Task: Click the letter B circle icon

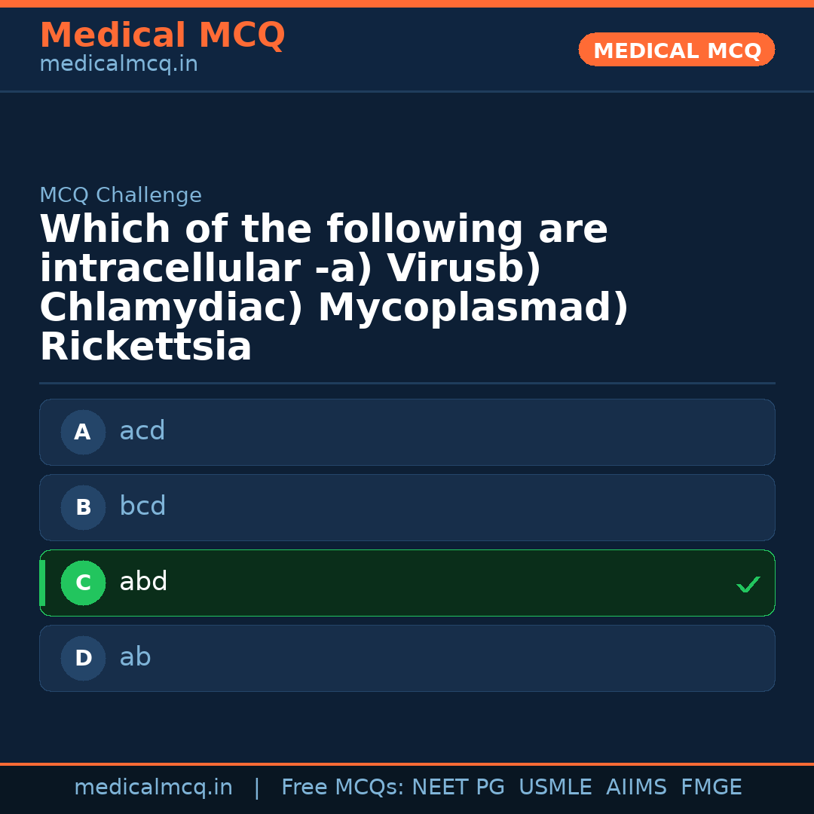Action: [x=83, y=507]
